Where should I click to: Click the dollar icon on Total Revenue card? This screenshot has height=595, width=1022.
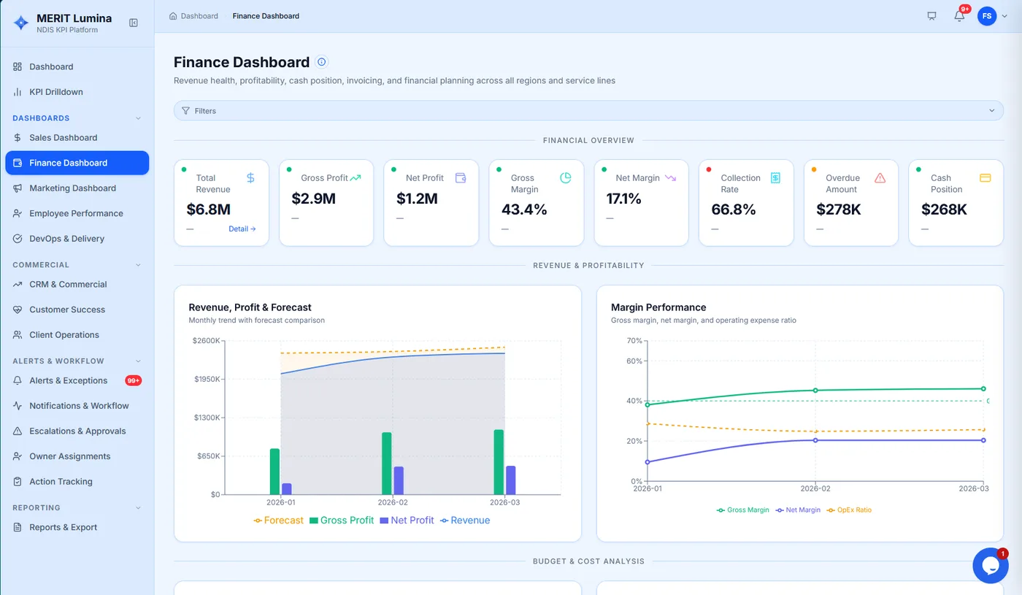[x=250, y=177]
